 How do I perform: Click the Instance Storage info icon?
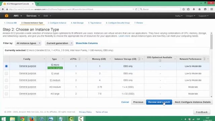pos(139,59)
